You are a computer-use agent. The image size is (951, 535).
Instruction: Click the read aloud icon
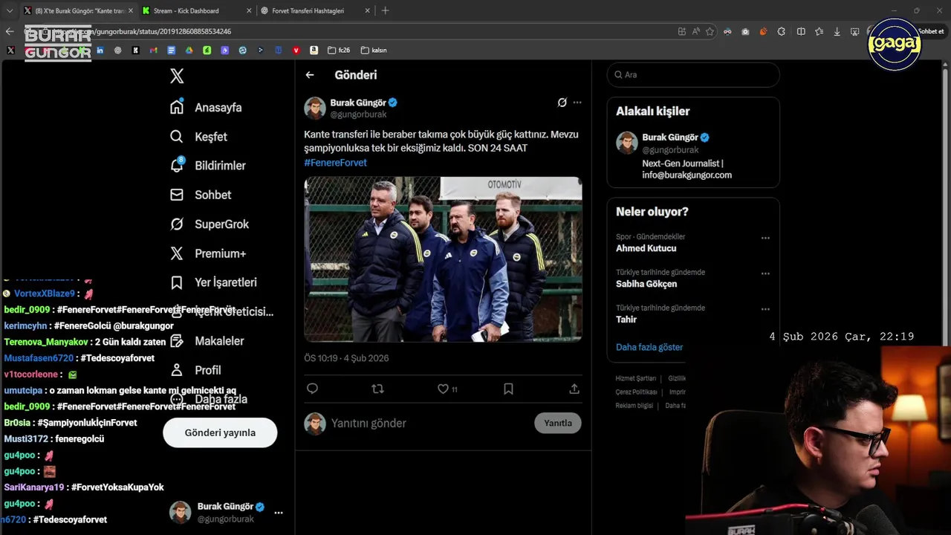pyautogui.click(x=696, y=31)
